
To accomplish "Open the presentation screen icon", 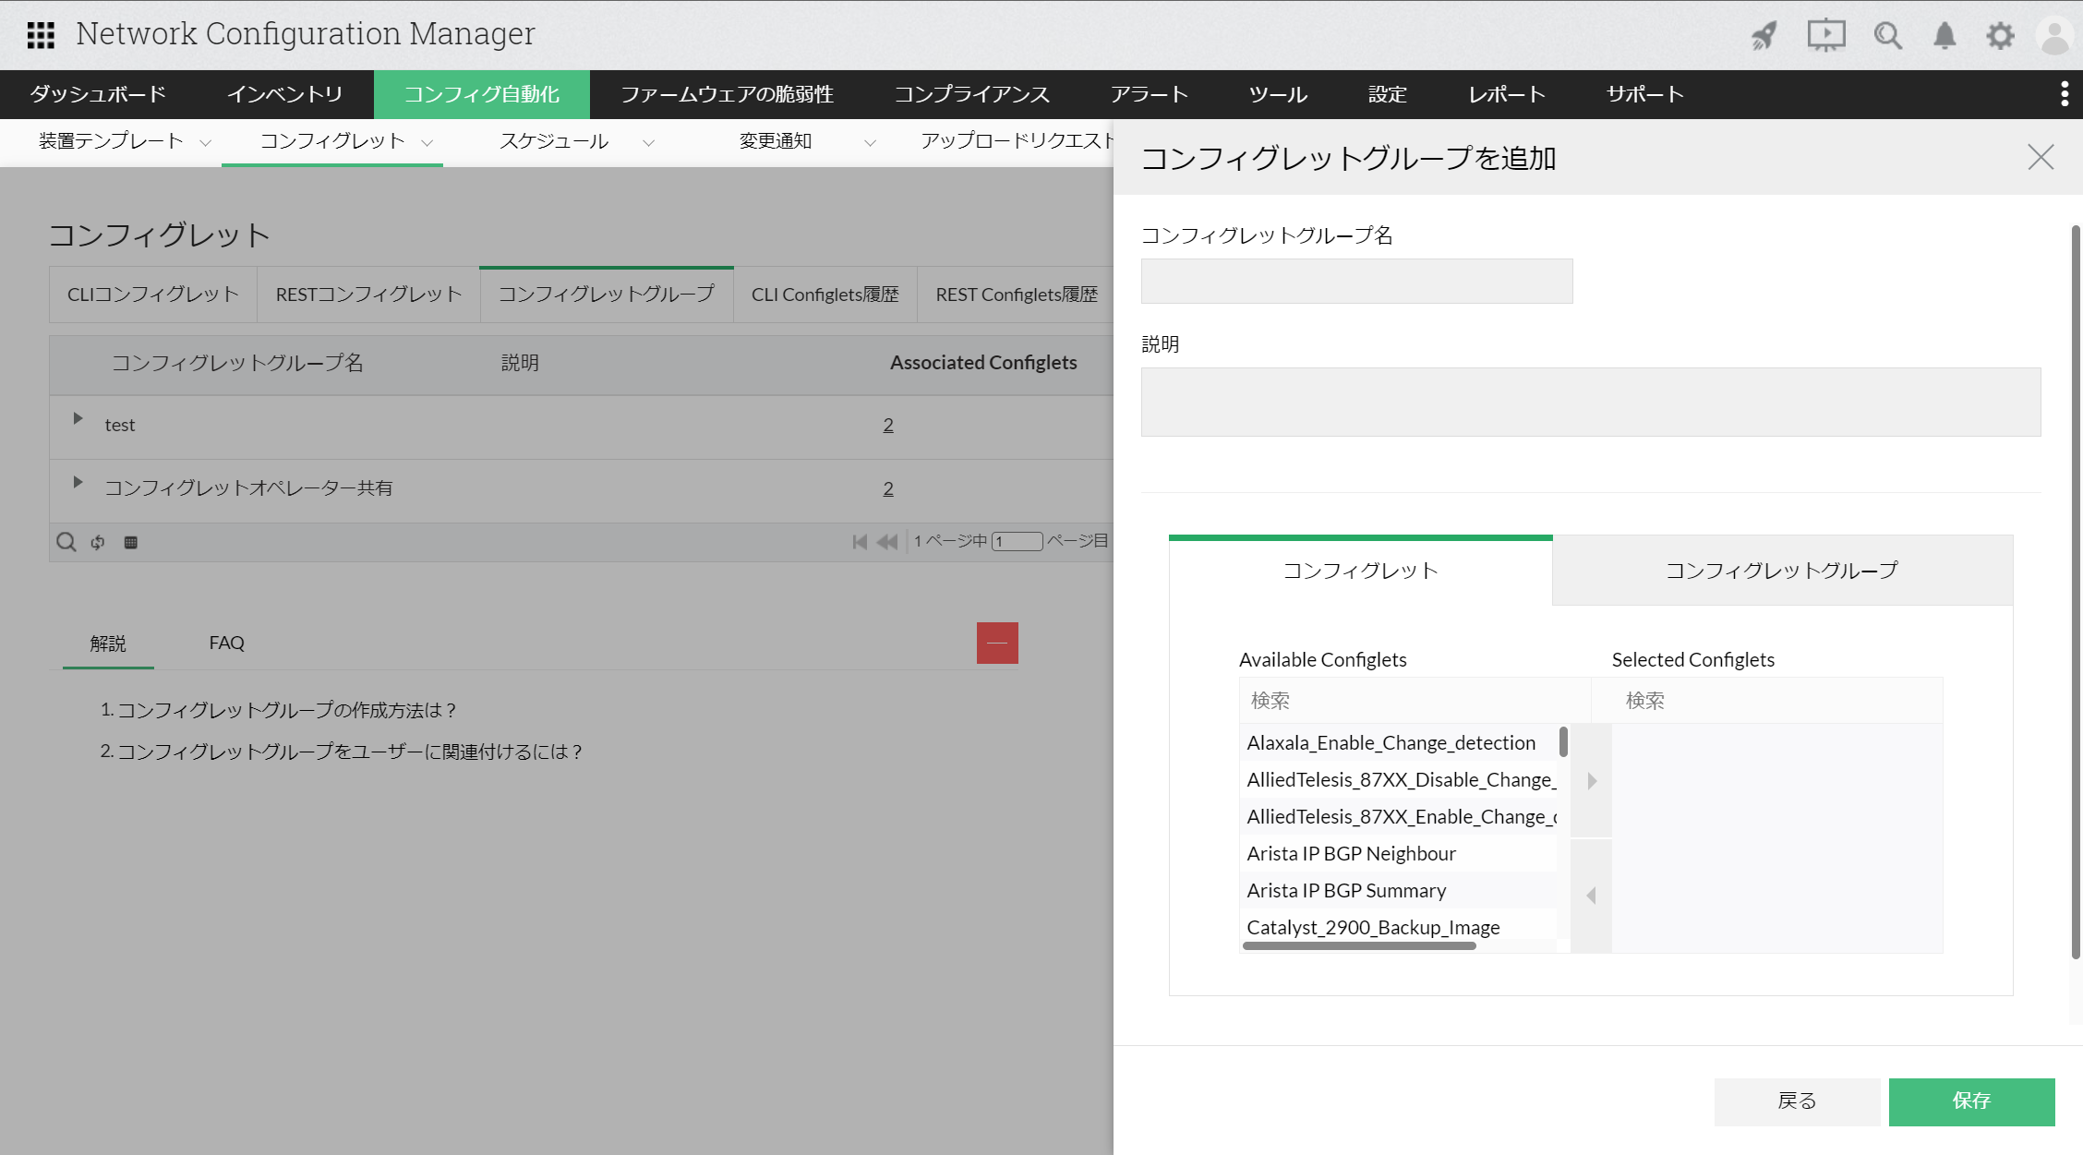I will click(x=1825, y=35).
